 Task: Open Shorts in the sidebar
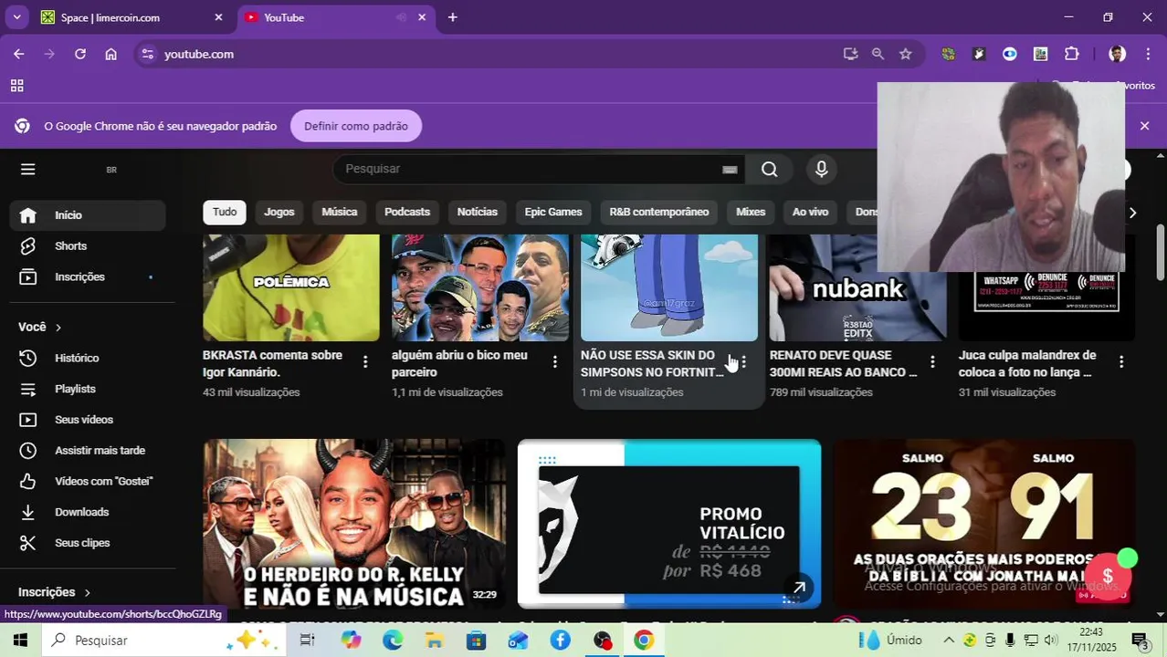(x=88, y=246)
